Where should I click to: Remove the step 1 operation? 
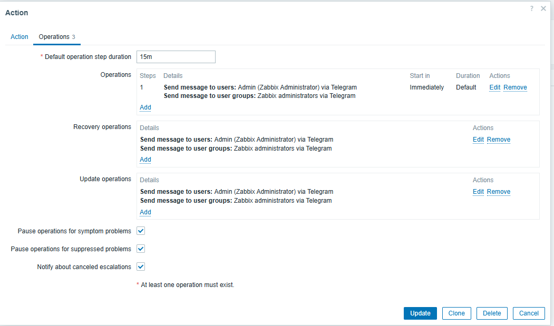point(515,87)
